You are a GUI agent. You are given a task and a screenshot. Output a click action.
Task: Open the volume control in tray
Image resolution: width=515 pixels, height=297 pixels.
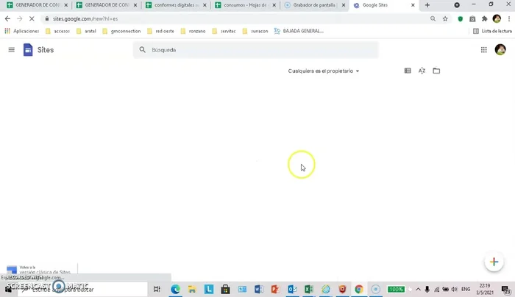coord(454,290)
